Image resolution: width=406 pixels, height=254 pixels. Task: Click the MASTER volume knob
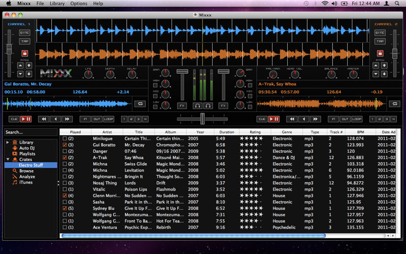coord(353,75)
